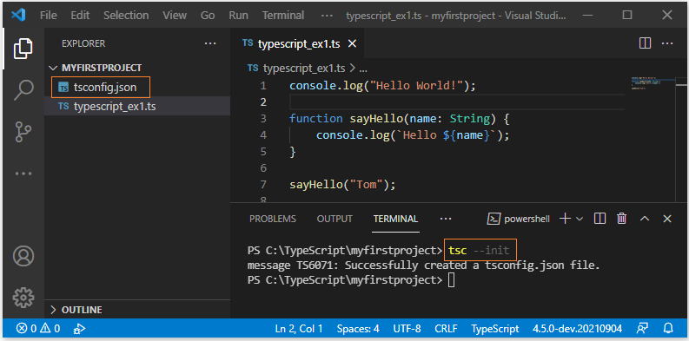Expand the OUTLINE section
The height and width of the screenshot is (341, 689).
76,310
